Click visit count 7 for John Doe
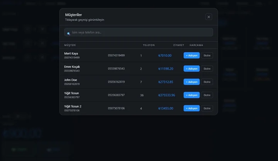Viewport: 278px width, 161px height. pyautogui.click(x=141, y=82)
